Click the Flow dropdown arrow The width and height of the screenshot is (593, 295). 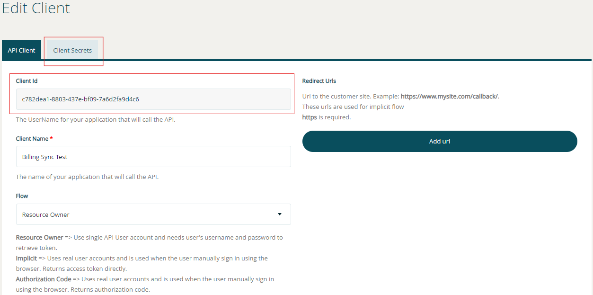[279, 214]
